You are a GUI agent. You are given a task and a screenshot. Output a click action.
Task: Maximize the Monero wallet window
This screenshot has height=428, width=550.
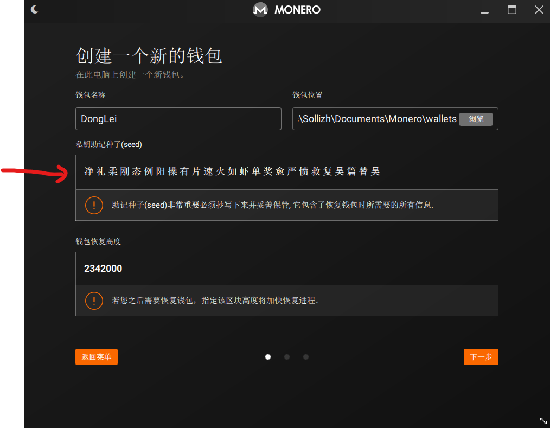[x=511, y=10]
